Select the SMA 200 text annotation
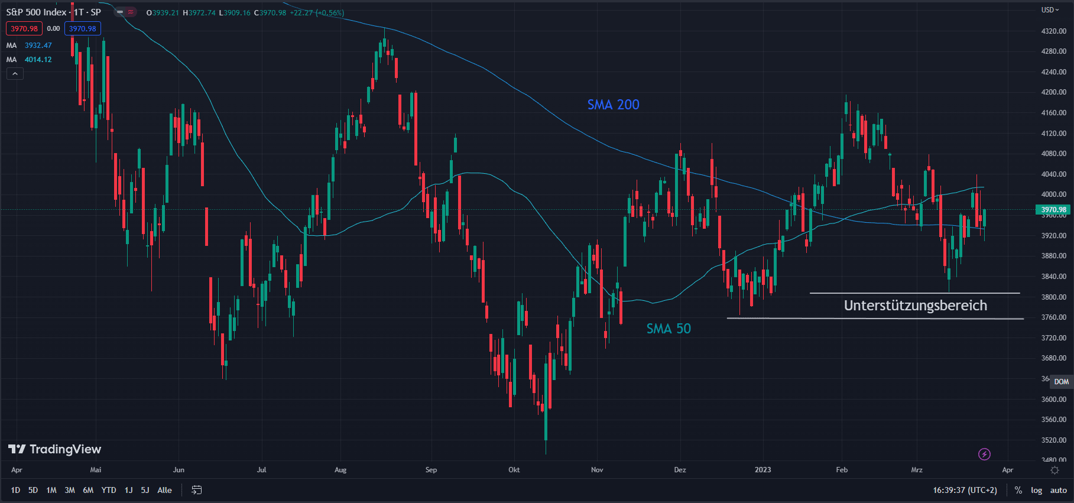 613,105
